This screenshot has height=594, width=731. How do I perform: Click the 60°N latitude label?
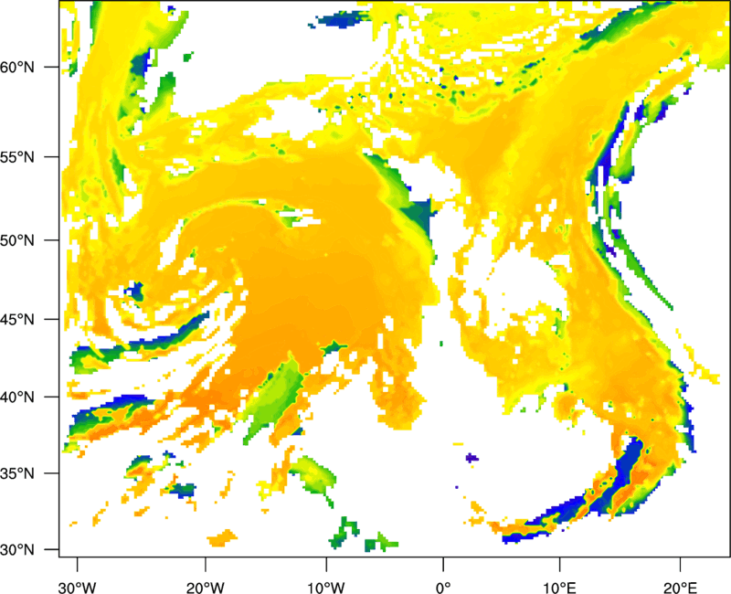click(17, 67)
